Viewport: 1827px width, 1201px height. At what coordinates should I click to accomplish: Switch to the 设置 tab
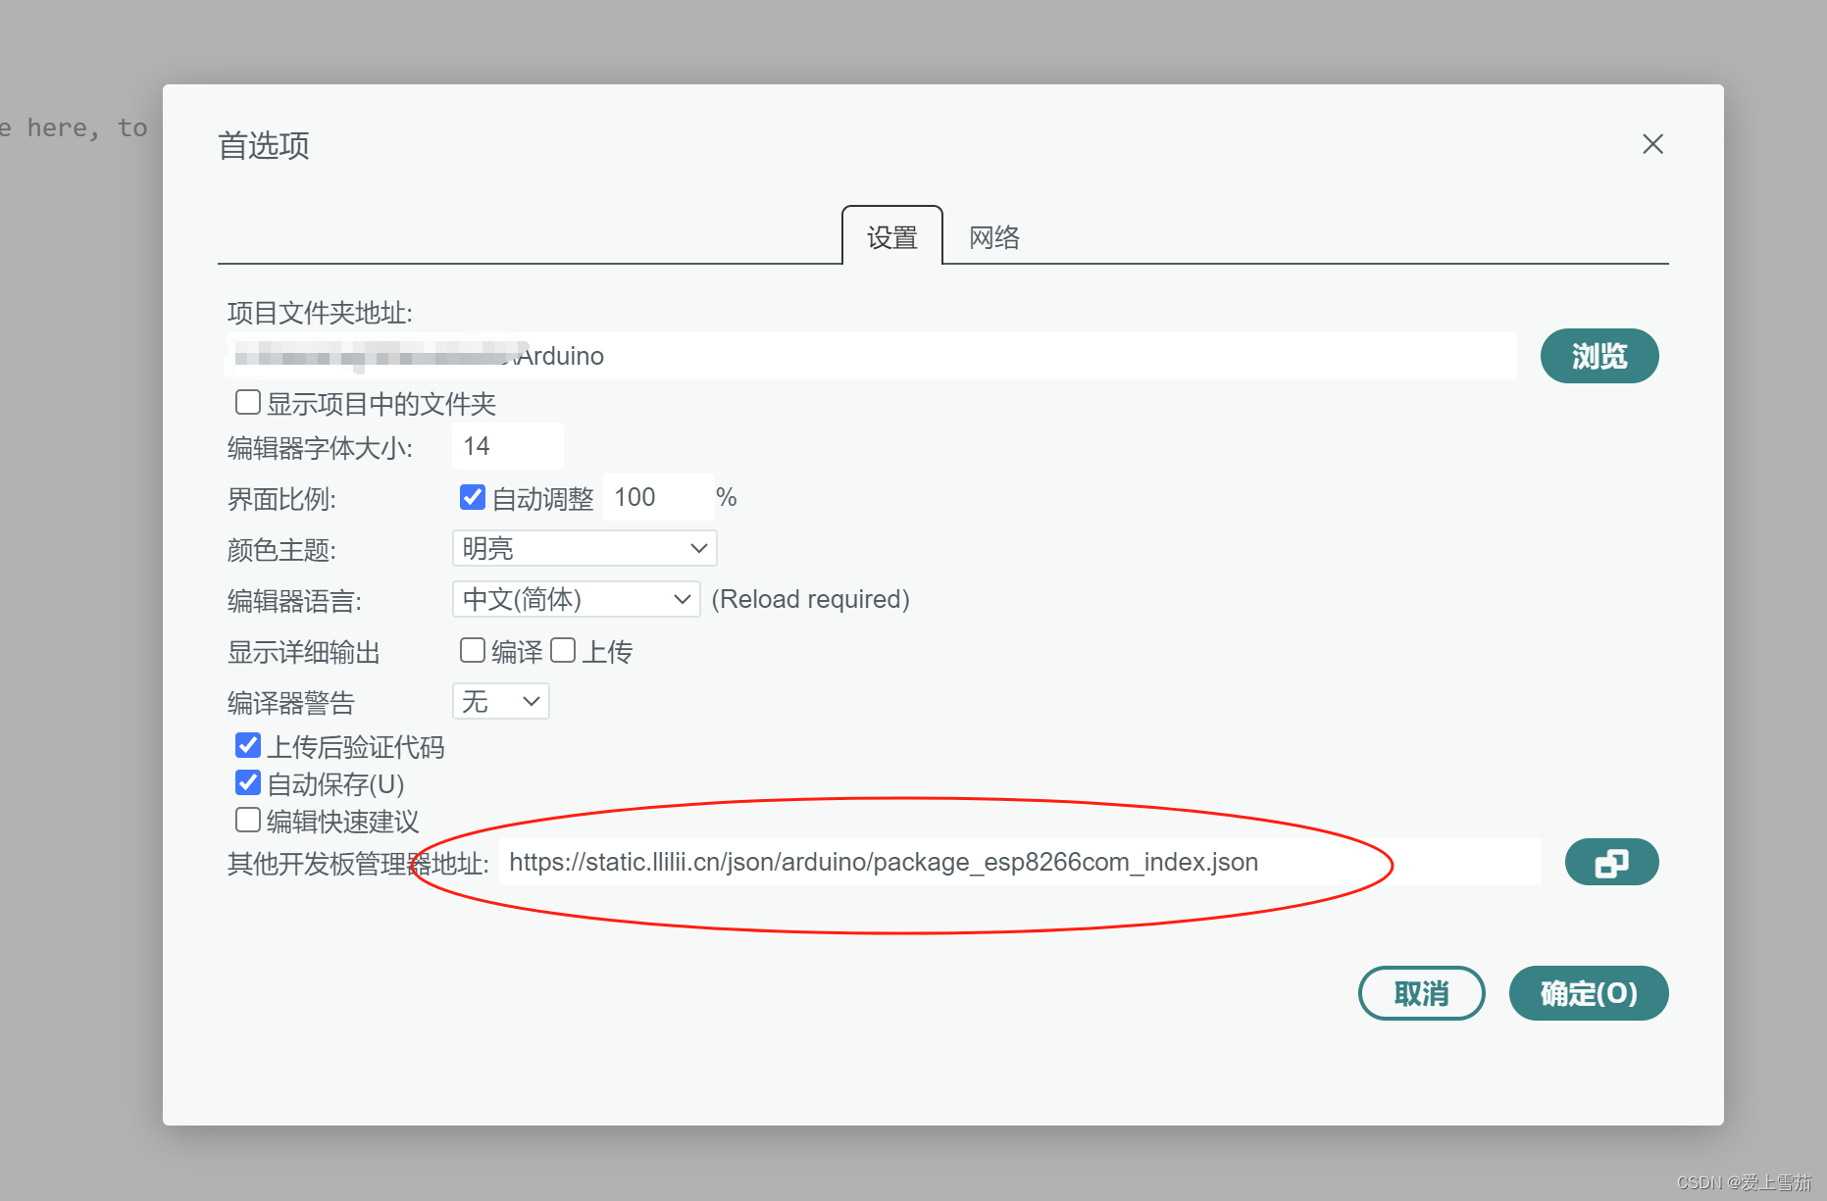(x=890, y=236)
